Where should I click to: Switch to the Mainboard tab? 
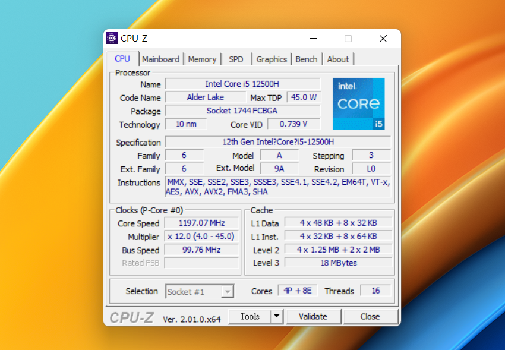coord(161,59)
